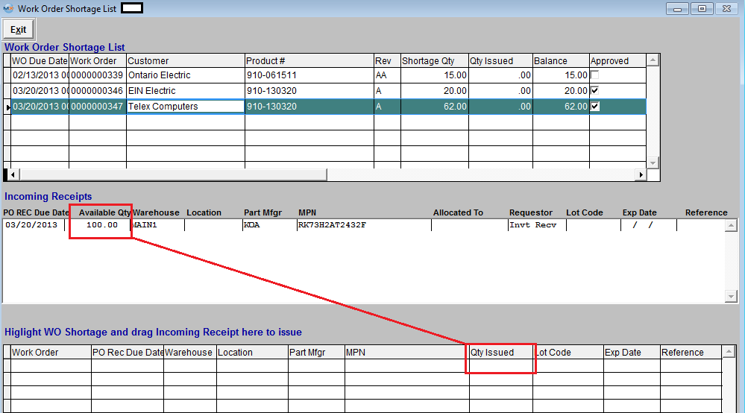Click MPN header in issue grid
745x413 pixels.
[x=406, y=352]
